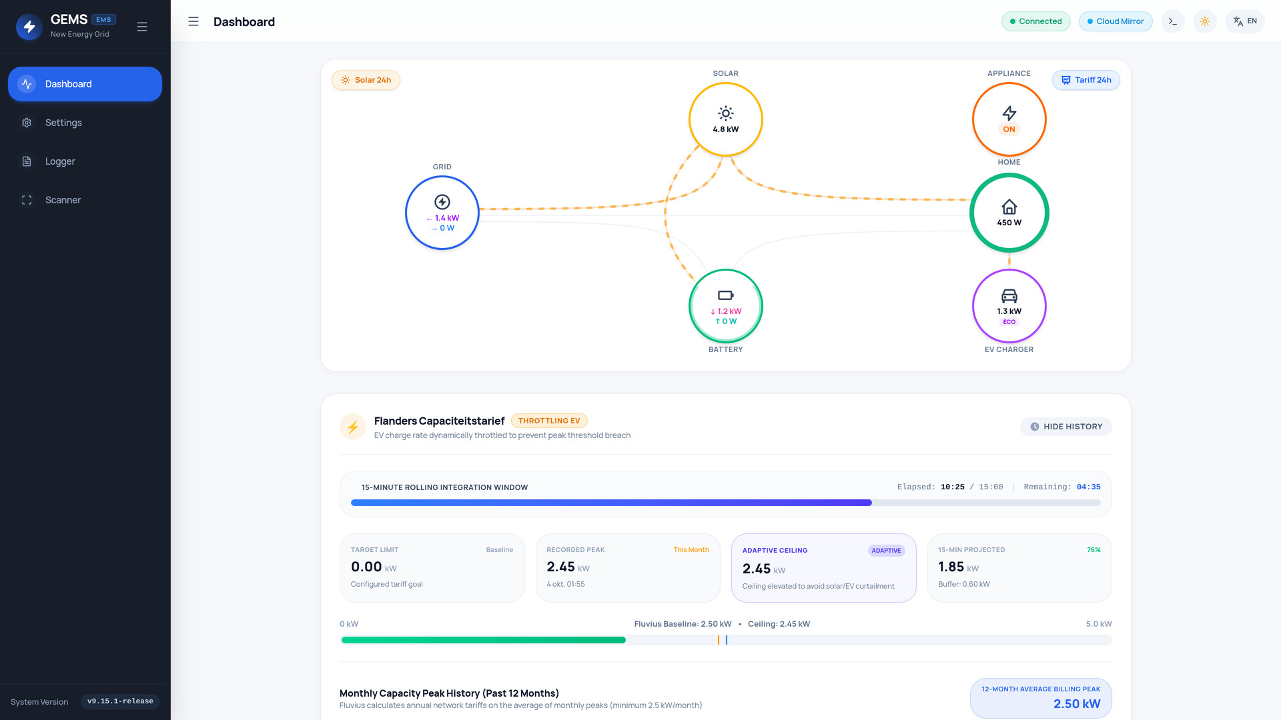This screenshot has height=720, width=1281.
Task: Select the Grid node circle
Action: [442, 213]
